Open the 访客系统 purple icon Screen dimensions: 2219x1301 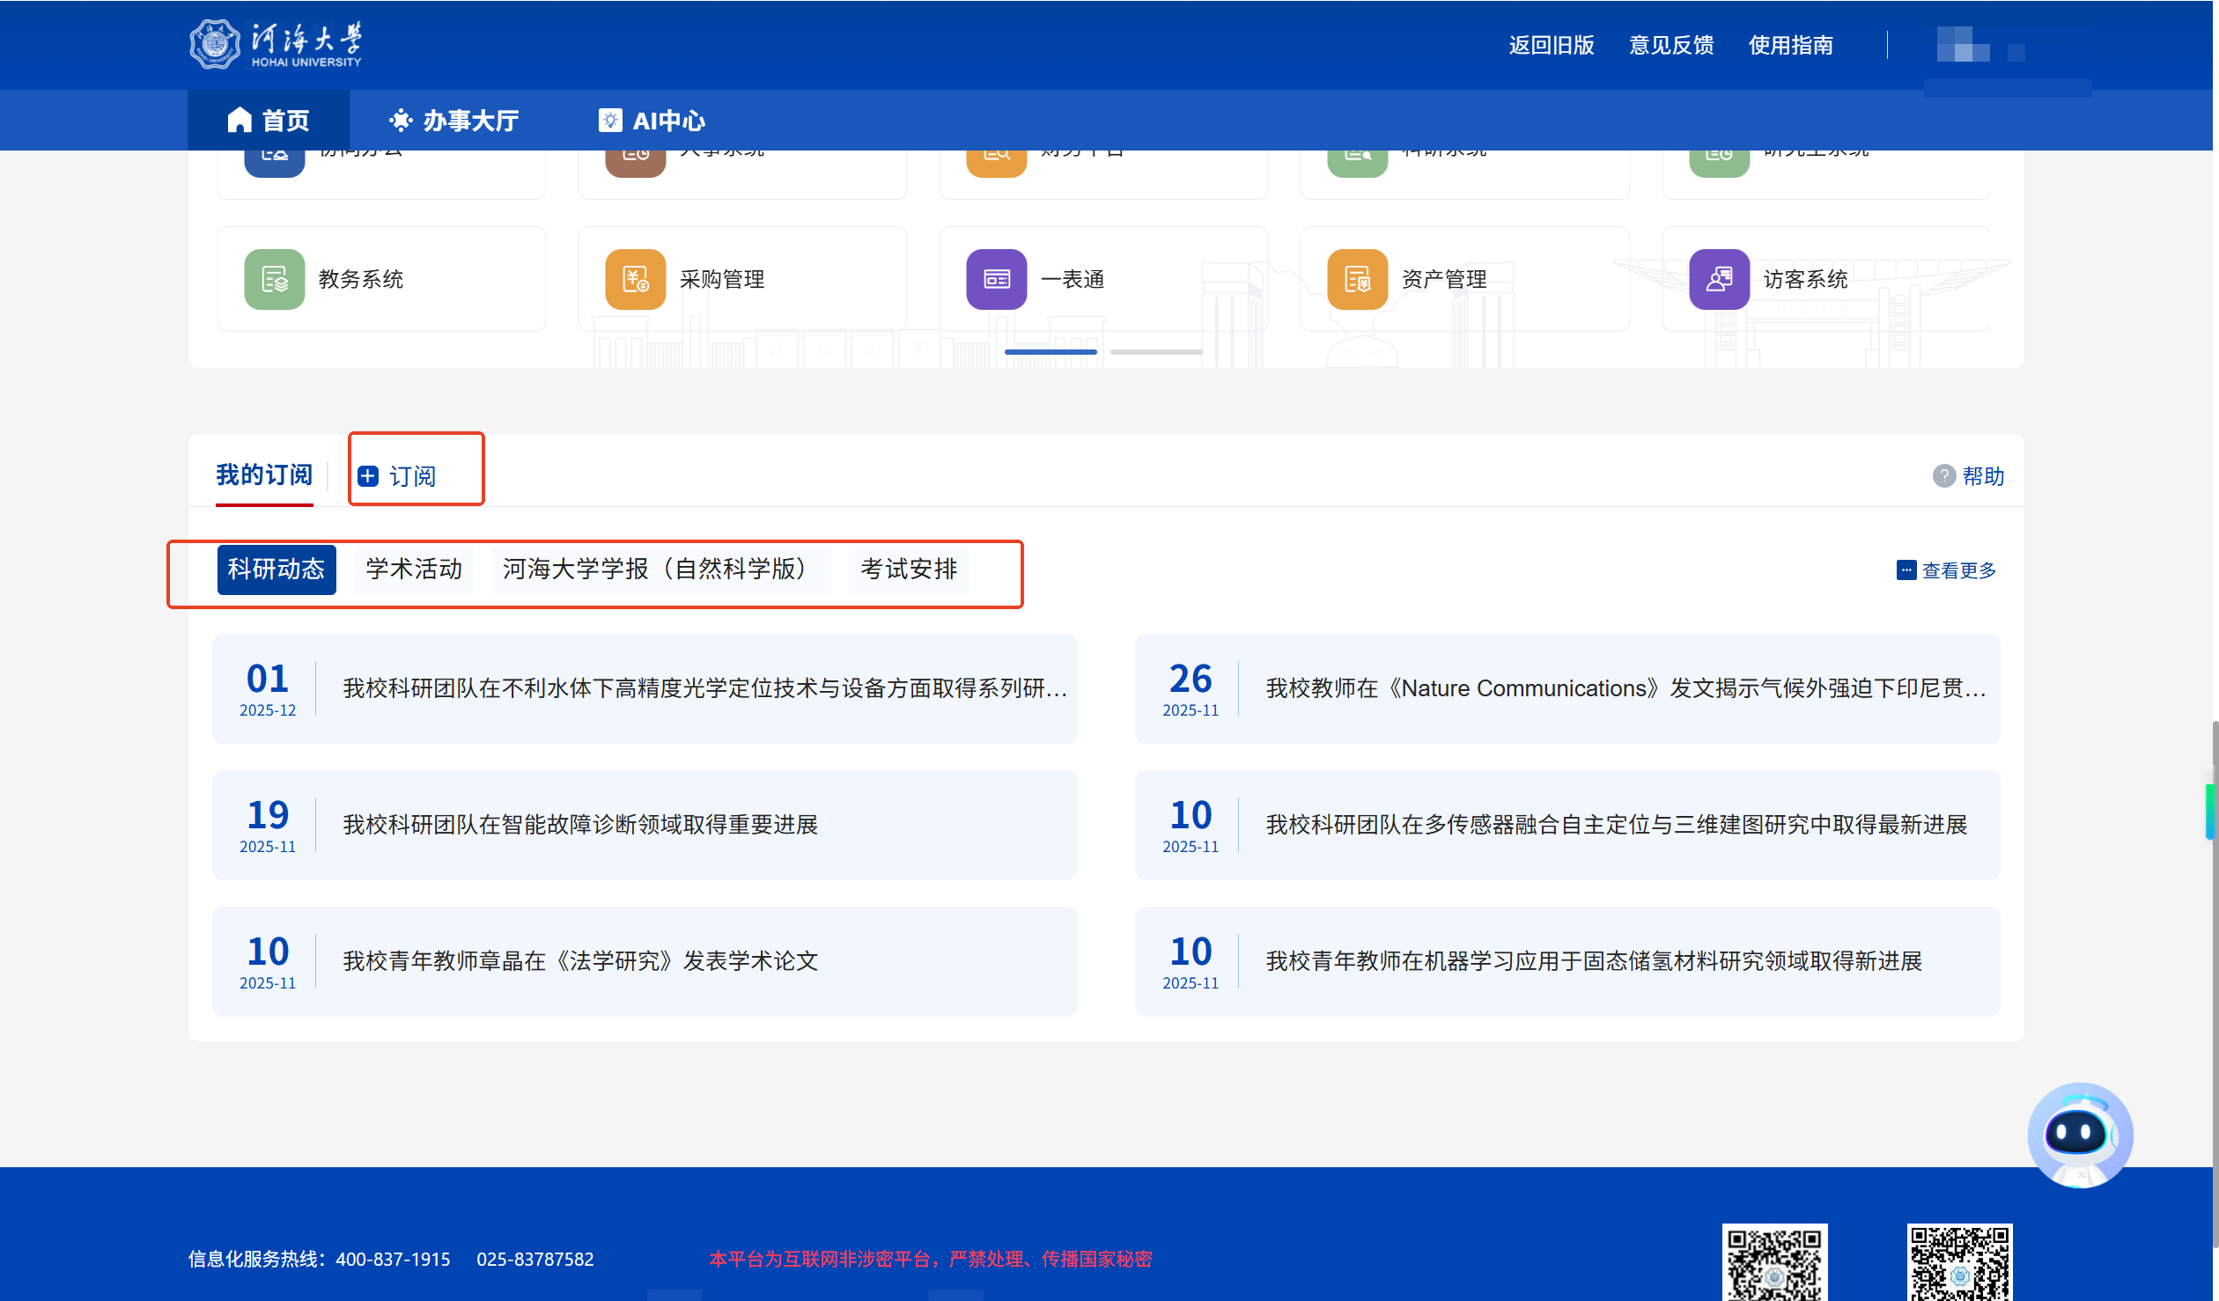[1718, 279]
